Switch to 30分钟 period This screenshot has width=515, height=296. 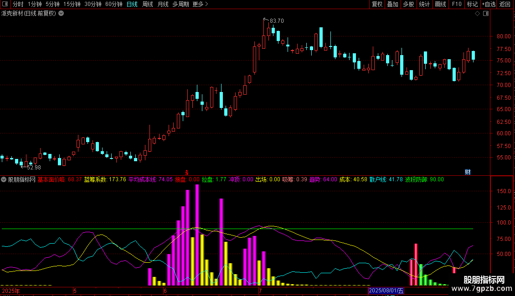pos(93,4)
